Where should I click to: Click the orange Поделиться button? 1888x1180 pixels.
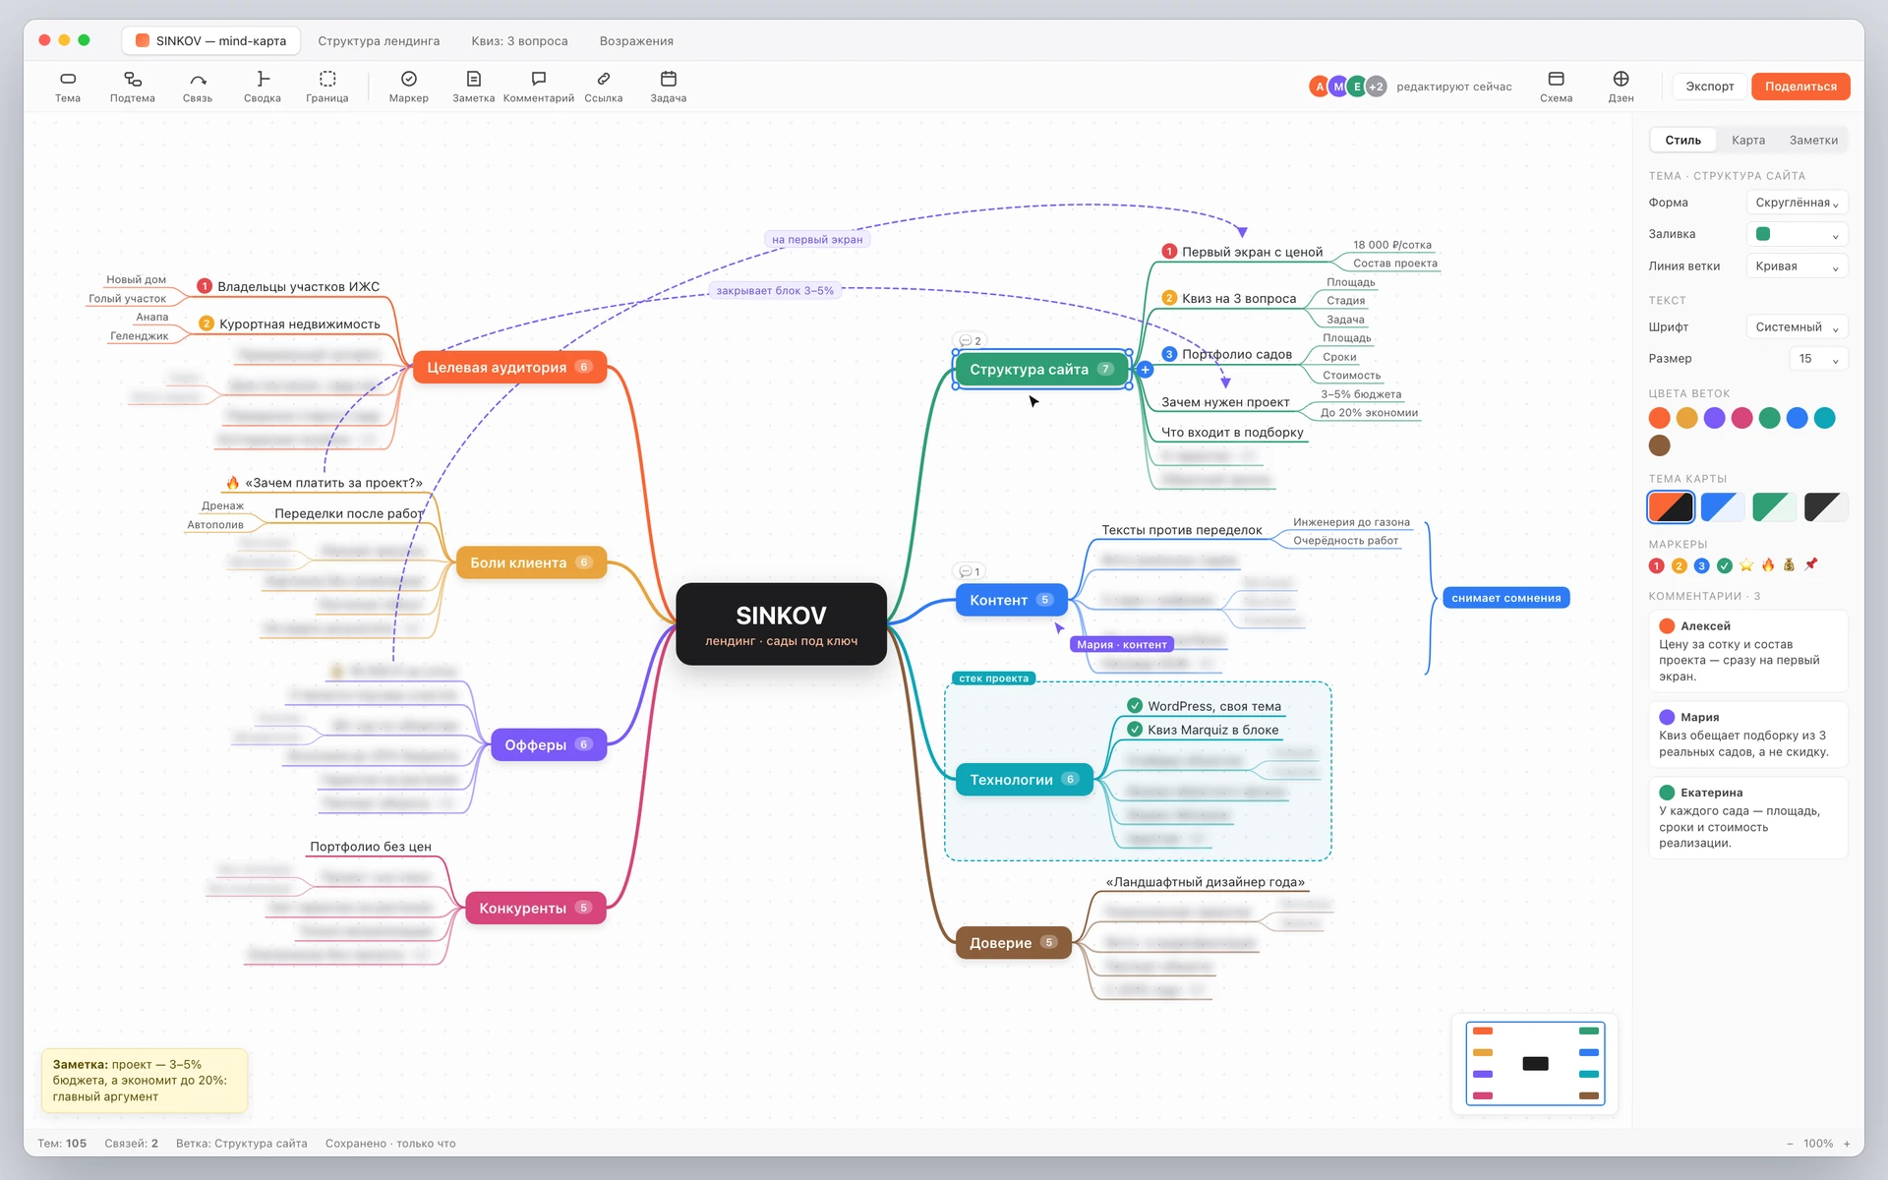point(1800,87)
